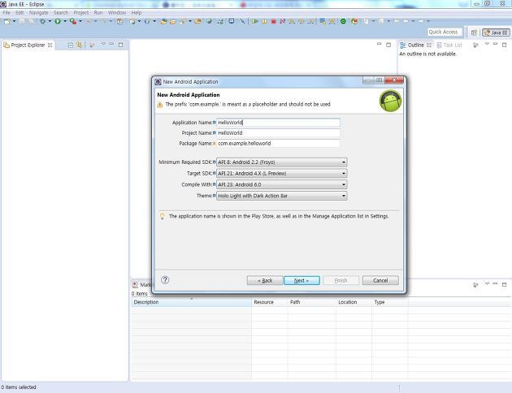Screen dimensions: 512x393
Task: Click the Open Perspective icon
Action: point(474,32)
